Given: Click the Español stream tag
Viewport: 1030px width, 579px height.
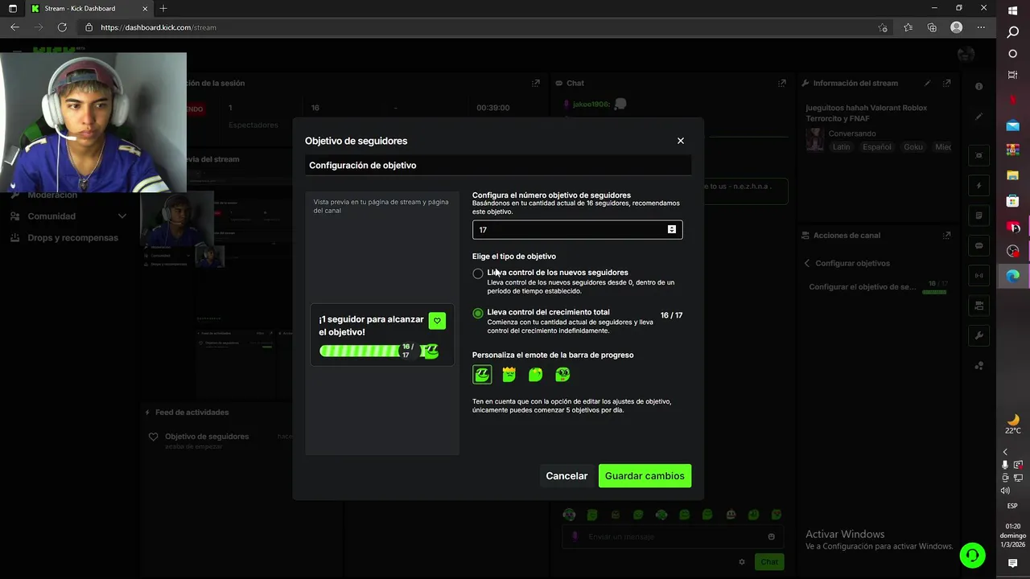Looking at the screenshot, I should tap(877, 147).
